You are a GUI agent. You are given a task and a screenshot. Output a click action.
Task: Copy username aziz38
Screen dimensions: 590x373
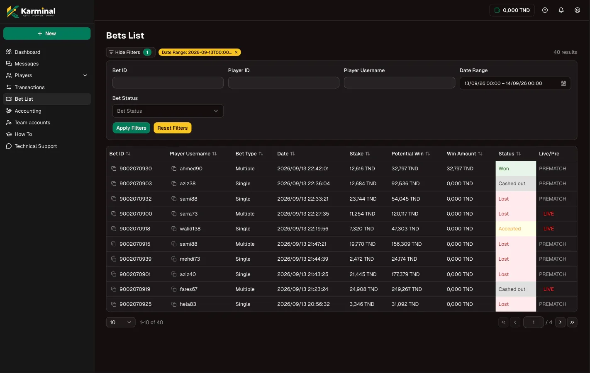tap(174, 184)
